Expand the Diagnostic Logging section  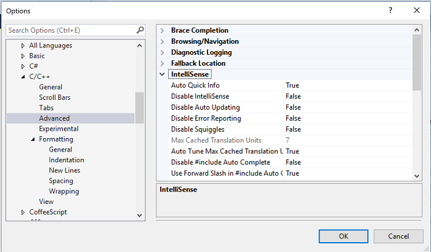point(162,52)
